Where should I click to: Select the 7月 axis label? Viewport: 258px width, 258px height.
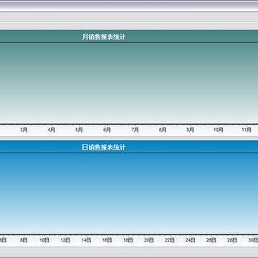[135, 130]
